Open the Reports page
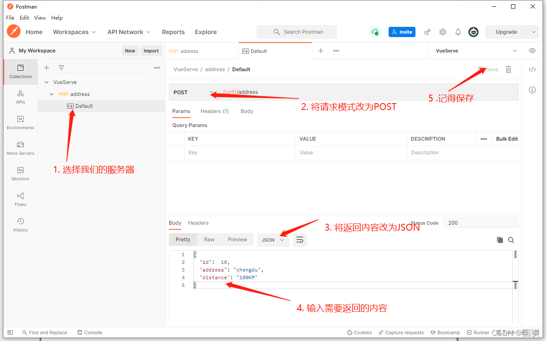The image size is (546, 341). point(173,32)
